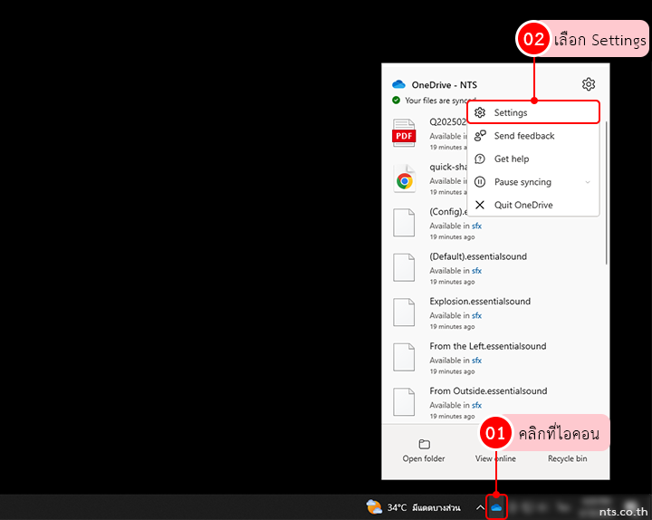
Task: Click the weather sun-cloud icon on taskbar
Action: point(374,507)
